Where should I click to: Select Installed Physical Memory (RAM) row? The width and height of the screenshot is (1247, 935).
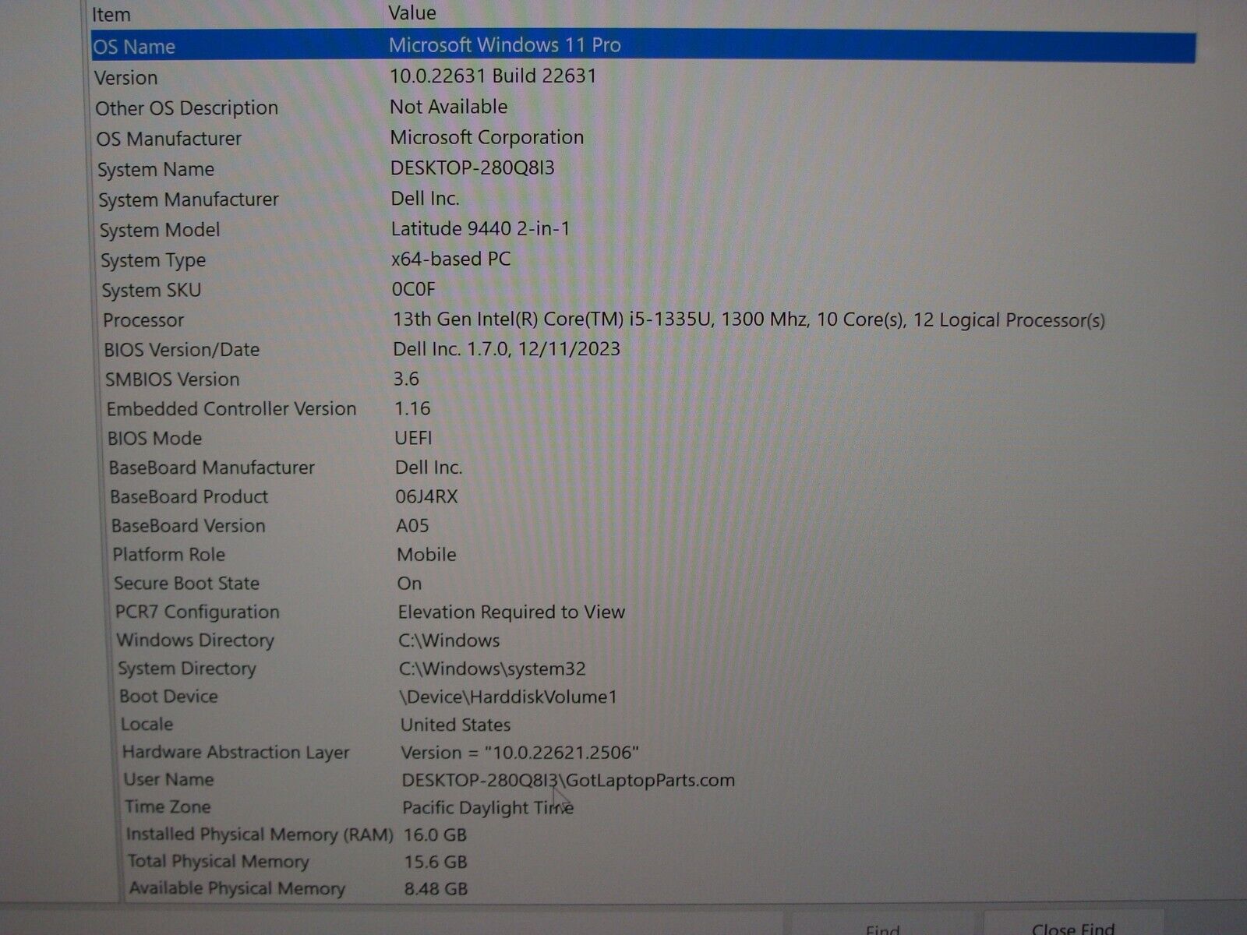pyautogui.click(x=260, y=834)
